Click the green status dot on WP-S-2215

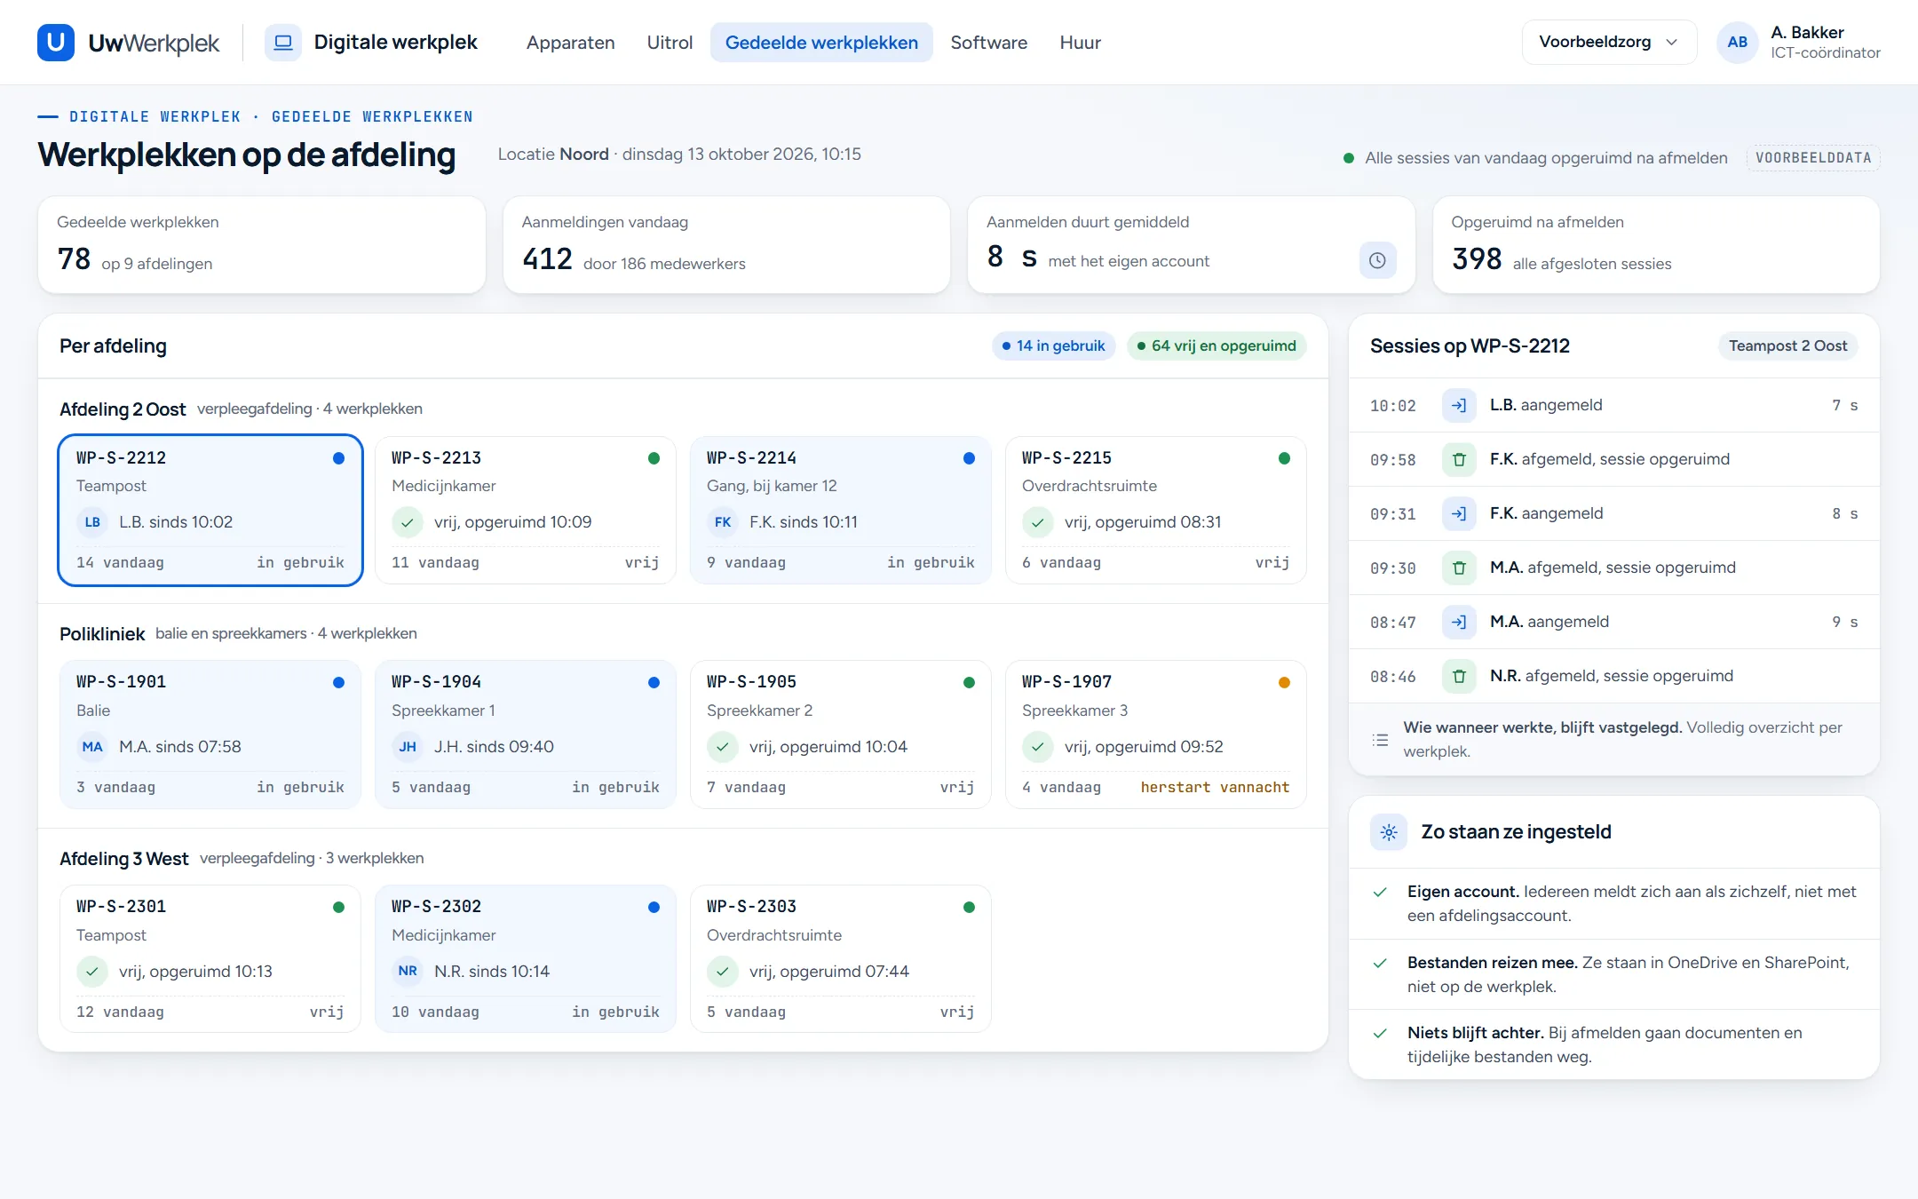(x=1284, y=458)
